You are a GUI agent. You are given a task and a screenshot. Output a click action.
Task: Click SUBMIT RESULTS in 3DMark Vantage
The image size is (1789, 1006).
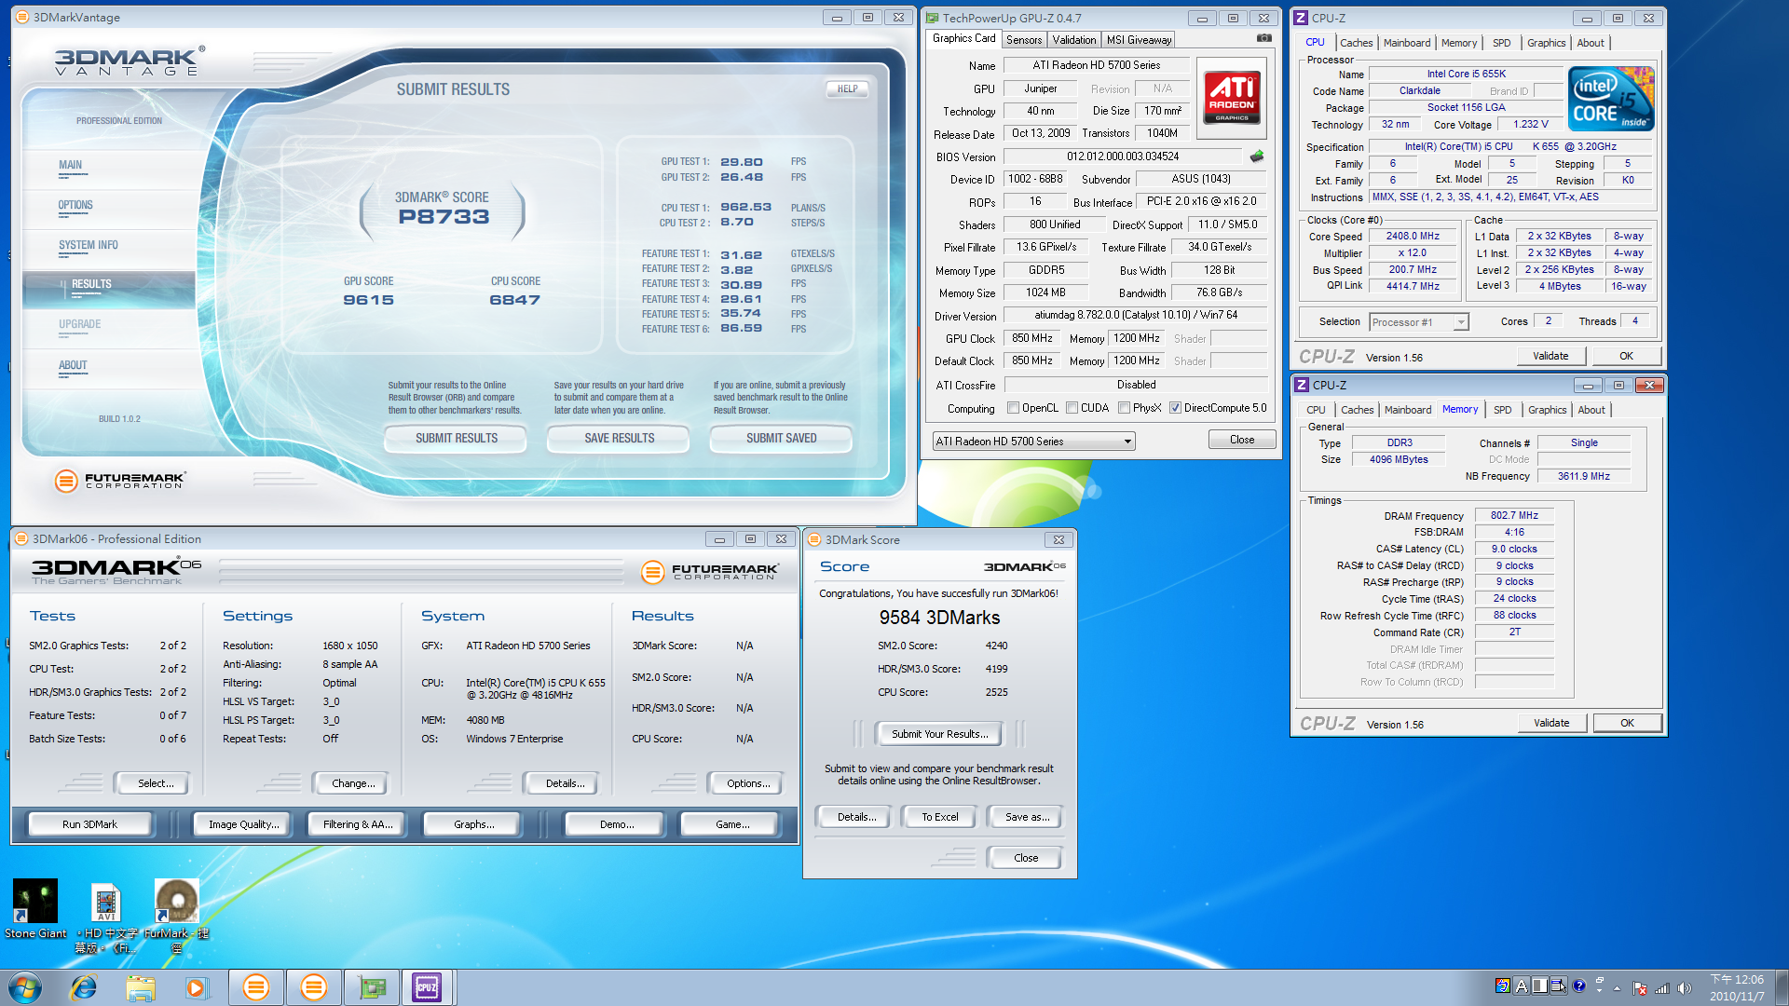456,438
